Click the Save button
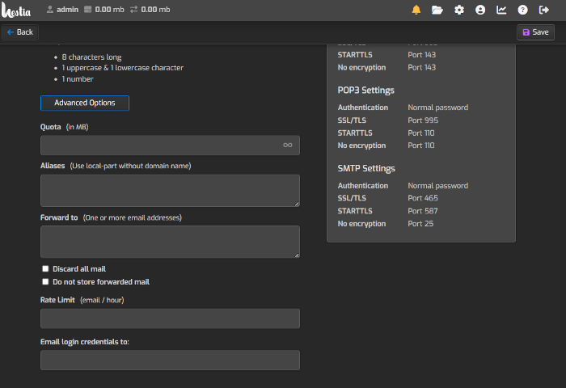 point(535,32)
